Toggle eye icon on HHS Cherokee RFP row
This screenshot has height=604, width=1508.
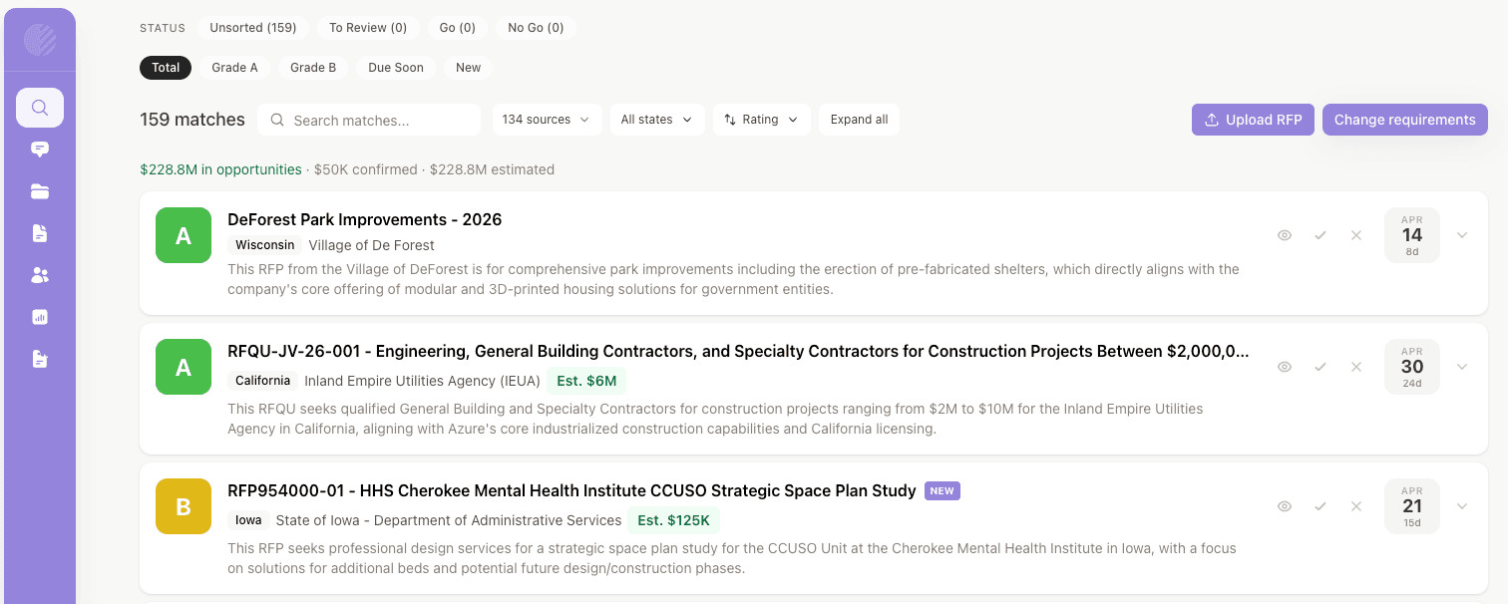coord(1285,506)
